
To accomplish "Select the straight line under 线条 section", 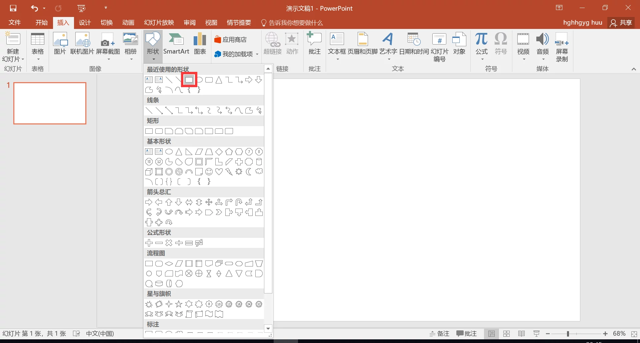I will 149,110.
